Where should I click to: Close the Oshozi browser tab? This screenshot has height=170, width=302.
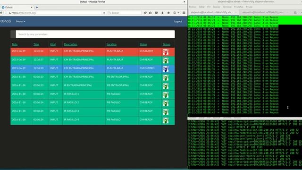point(32,8)
